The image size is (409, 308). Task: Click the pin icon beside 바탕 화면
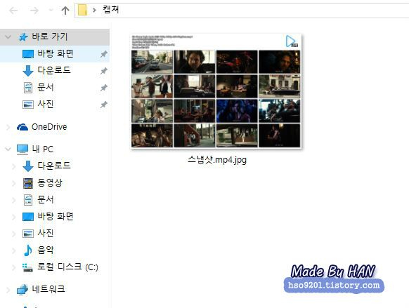104,54
